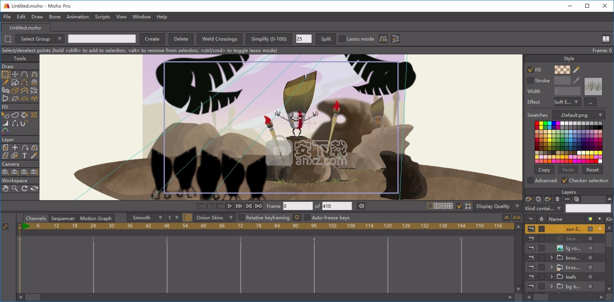Open the Scripts menu

point(102,17)
